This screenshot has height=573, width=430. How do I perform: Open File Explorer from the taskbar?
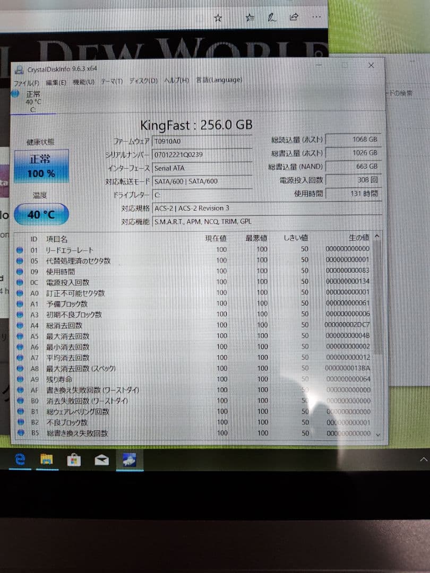(46, 459)
